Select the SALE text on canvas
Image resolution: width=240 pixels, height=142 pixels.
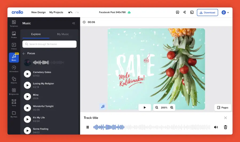coord(135,65)
